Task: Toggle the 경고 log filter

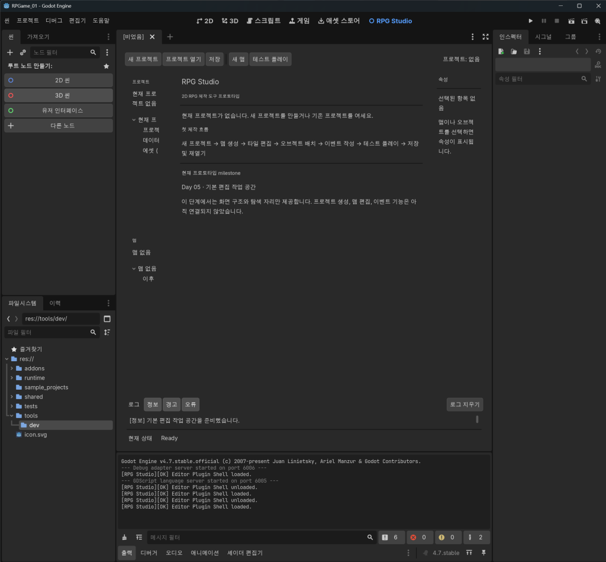Action: 171,404
